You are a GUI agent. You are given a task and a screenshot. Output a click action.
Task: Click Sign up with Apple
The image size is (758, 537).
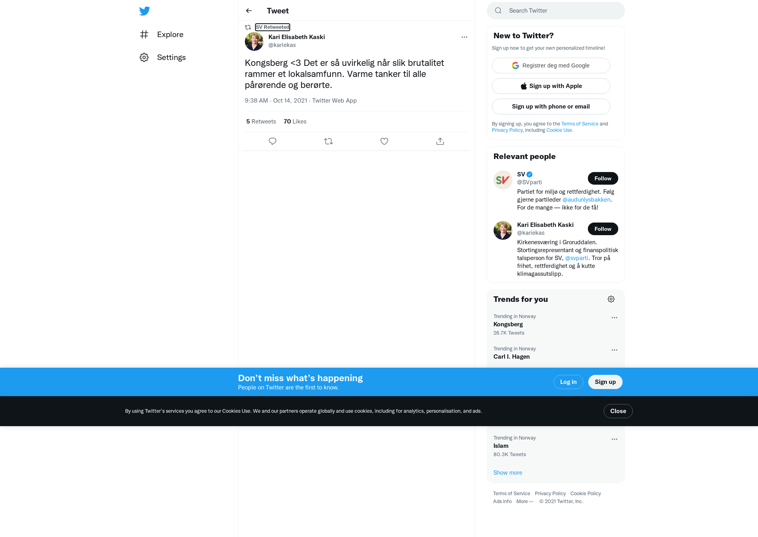point(551,86)
